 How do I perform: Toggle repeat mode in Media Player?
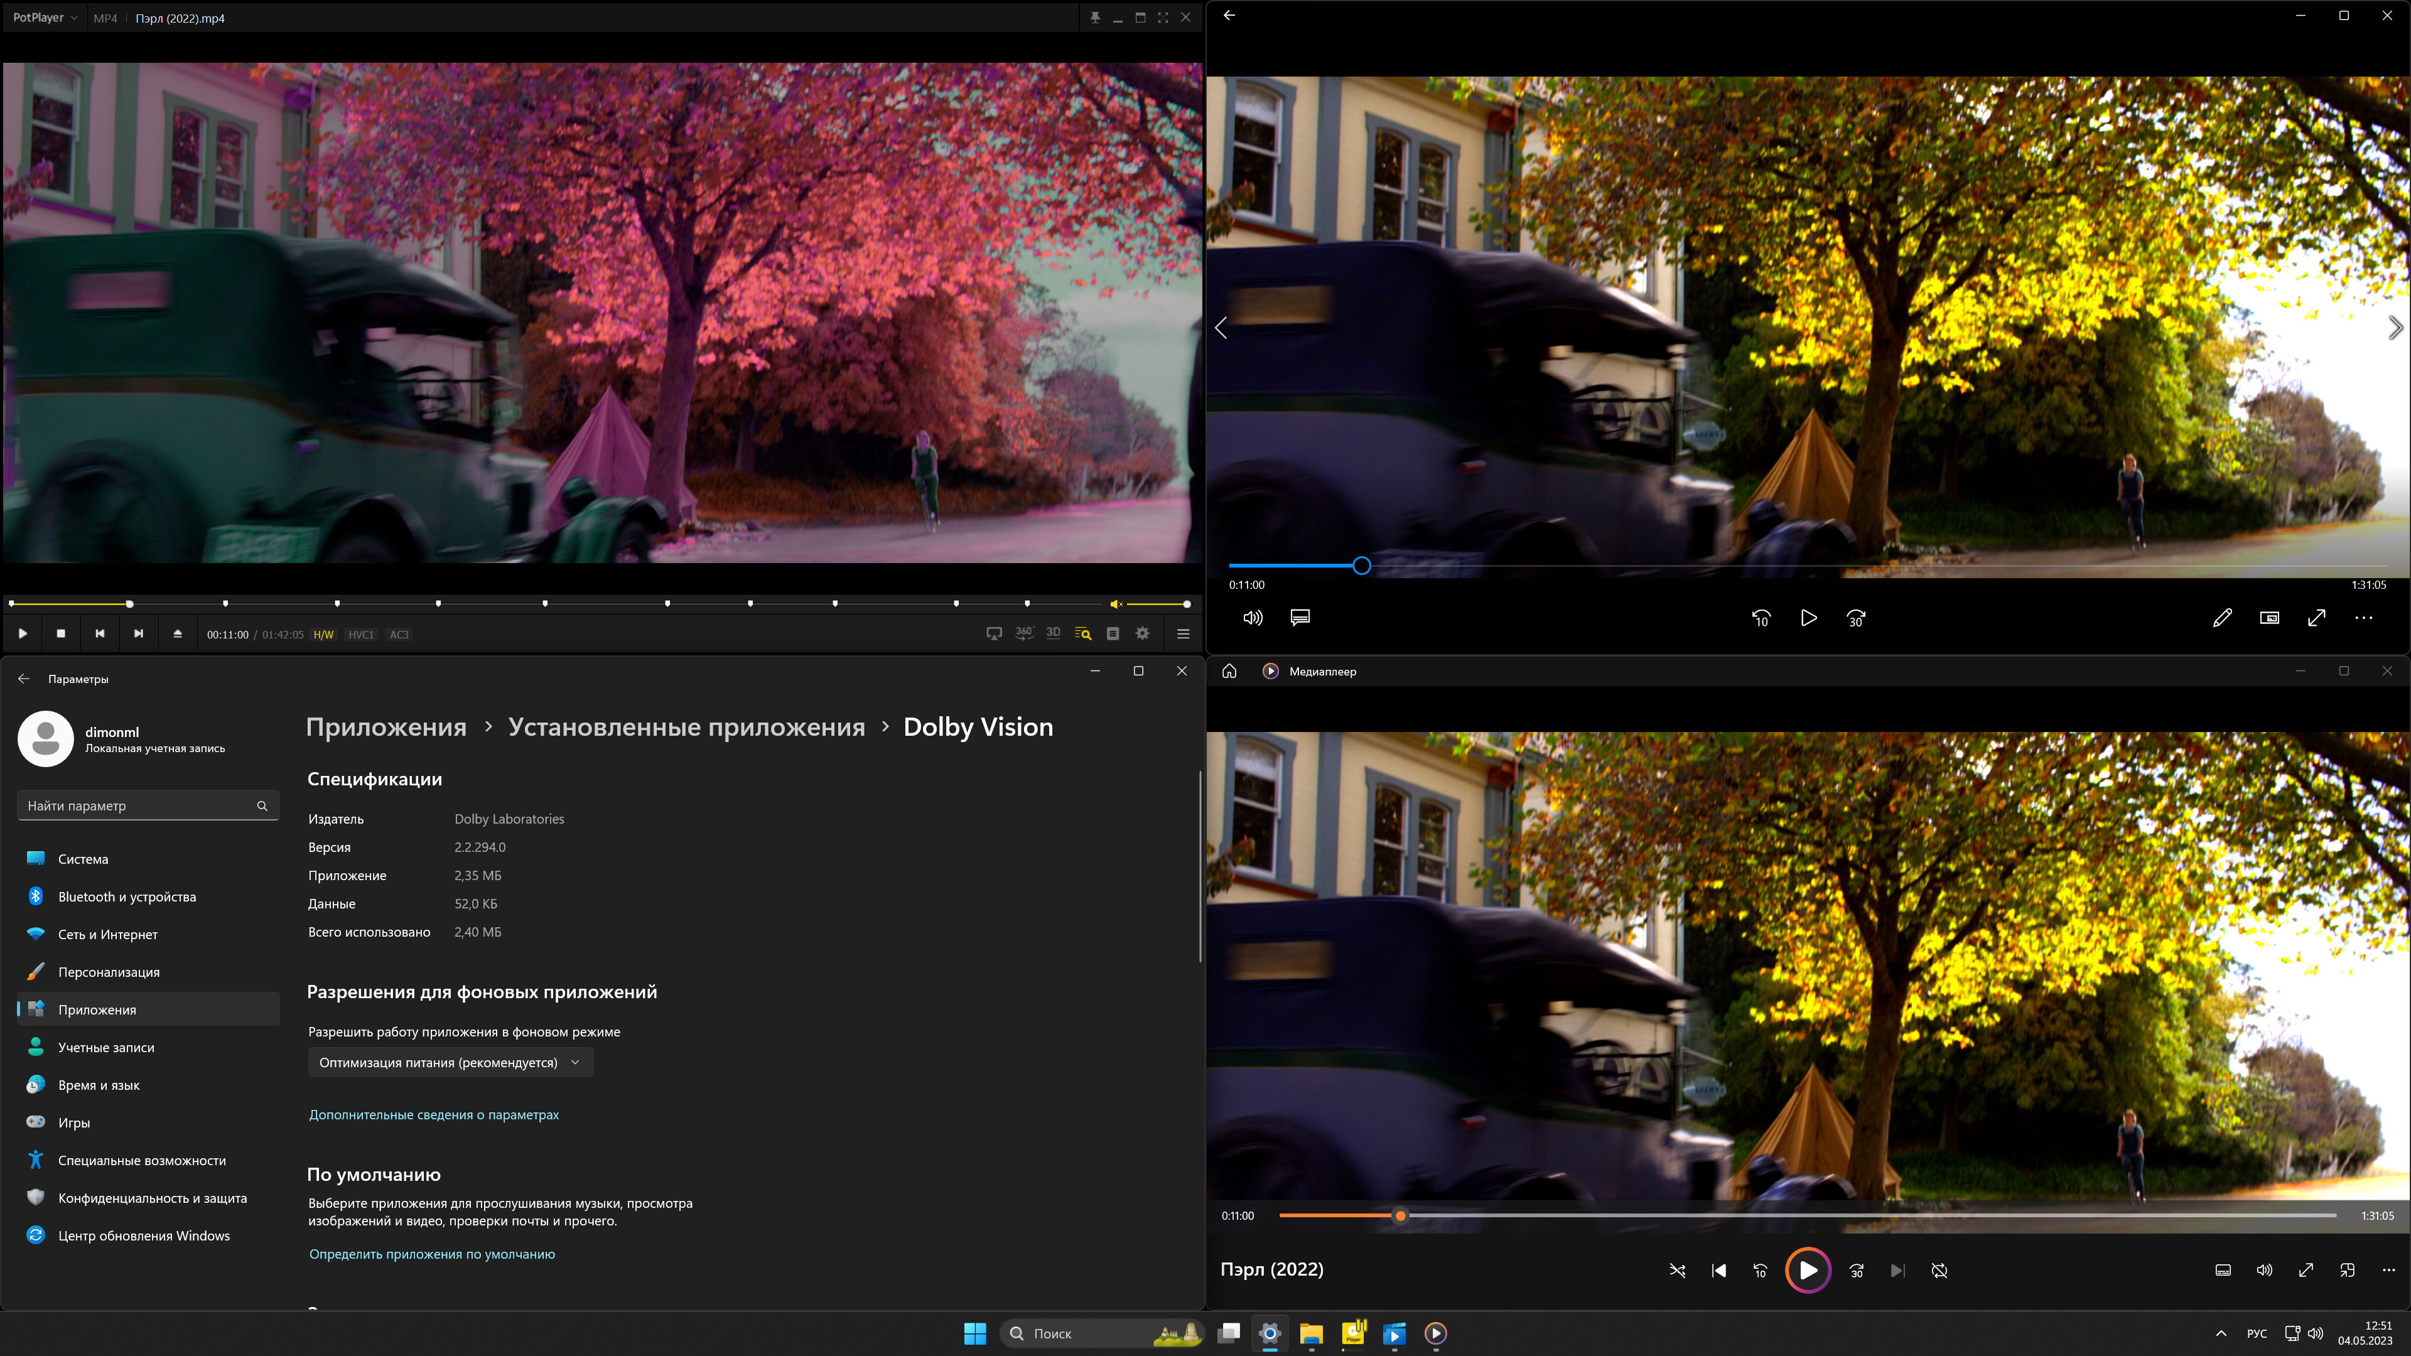point(1939,1271)
